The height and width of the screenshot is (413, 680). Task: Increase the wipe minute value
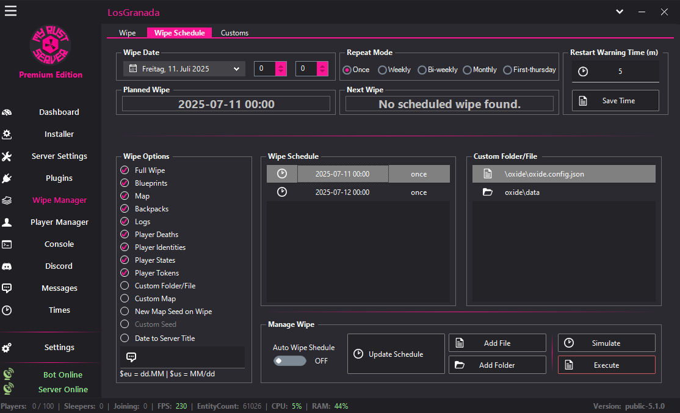(322, 65)
